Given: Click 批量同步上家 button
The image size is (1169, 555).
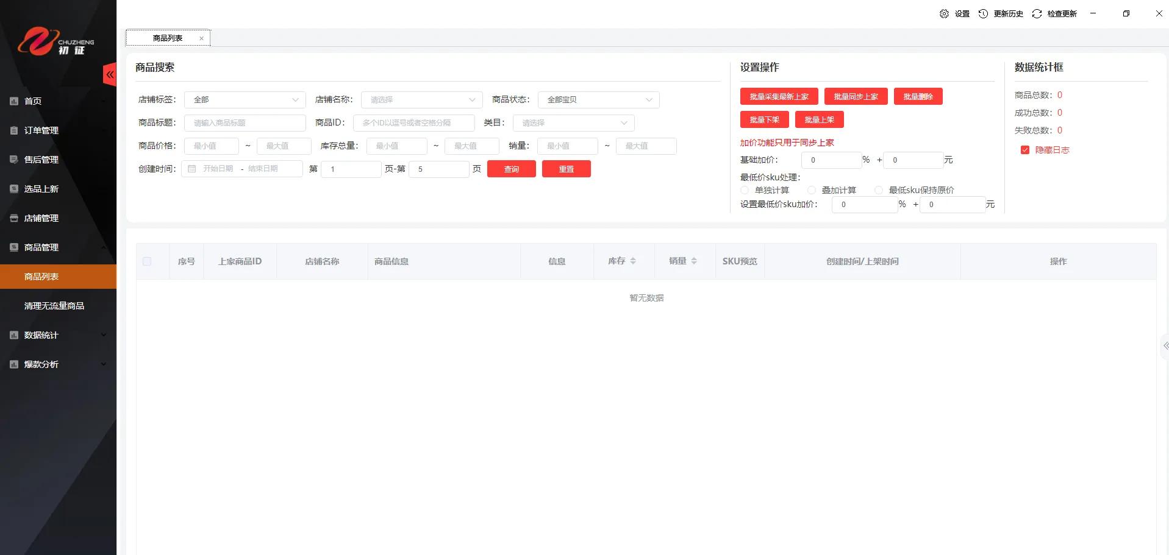Looking at the screenshot, I should pos(856,96).
